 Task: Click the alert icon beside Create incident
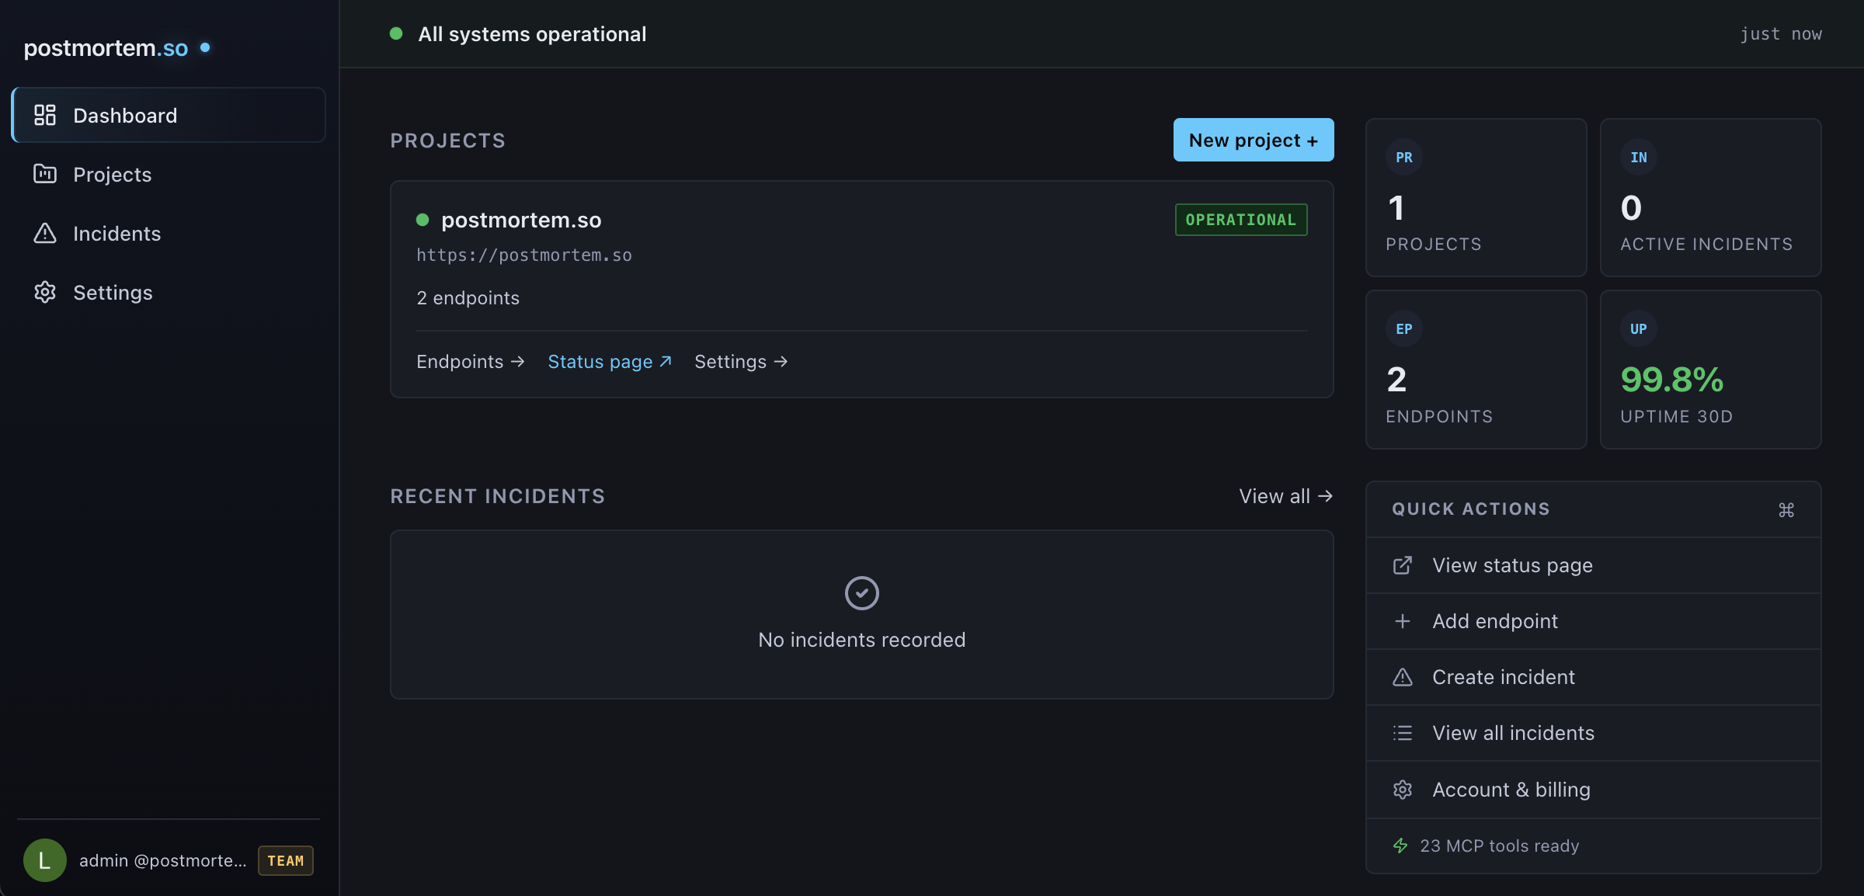point(1403,677)
